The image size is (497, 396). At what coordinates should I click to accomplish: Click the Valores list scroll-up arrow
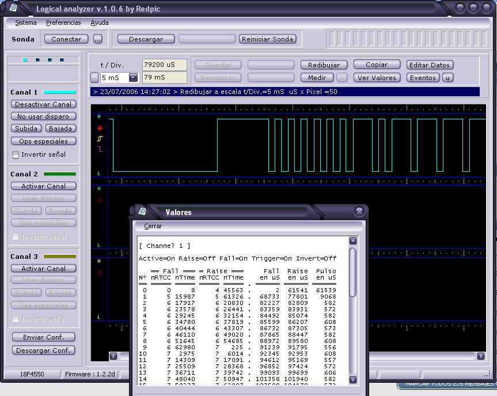[353, 241]
